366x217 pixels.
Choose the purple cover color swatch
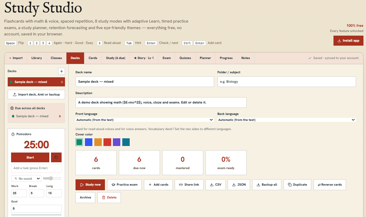[117, 142]
